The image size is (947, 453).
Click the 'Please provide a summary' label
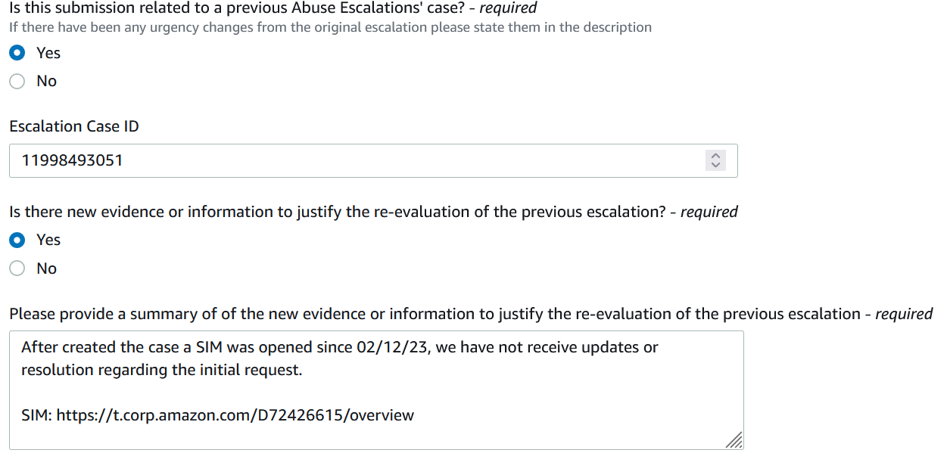pos(471,314)
